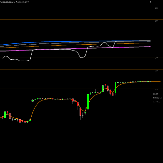Click the blue moving average line
The image size is (163, 163).
(75, 41)
